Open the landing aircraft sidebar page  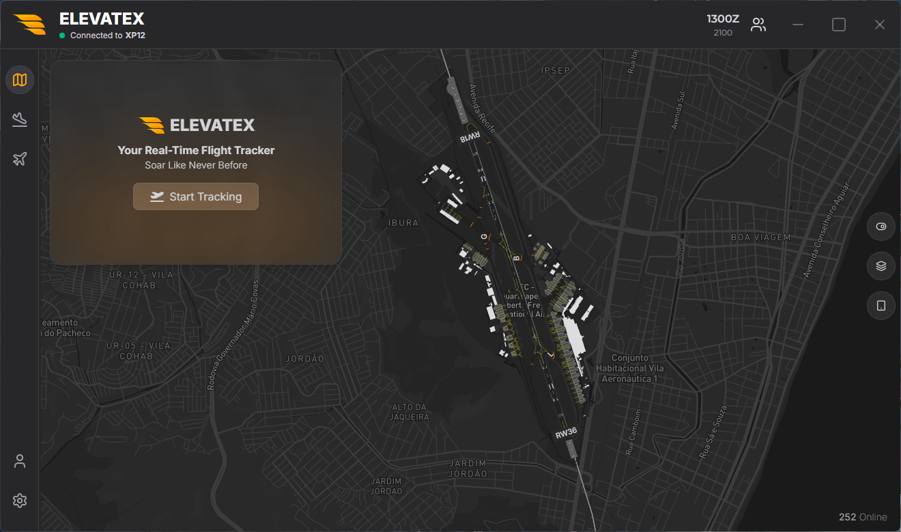[20, 119]
